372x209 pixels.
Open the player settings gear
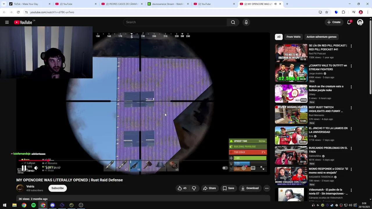point(244,168)
